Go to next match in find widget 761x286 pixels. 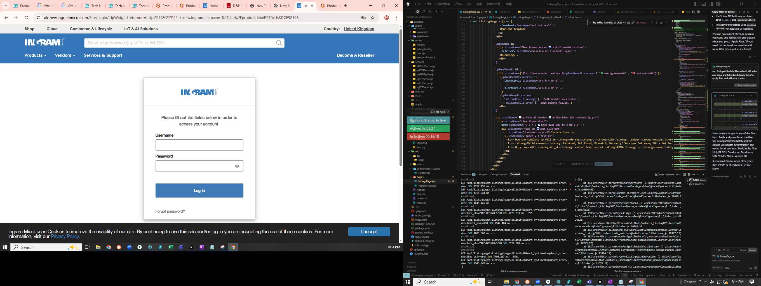click(x=657, y=23)
